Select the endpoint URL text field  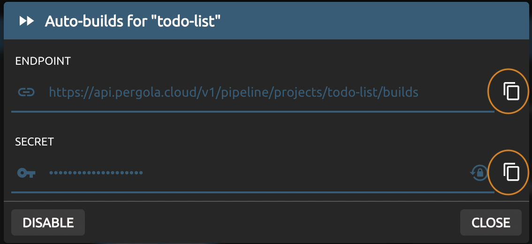pyautogui.click(x=234, y=92)
